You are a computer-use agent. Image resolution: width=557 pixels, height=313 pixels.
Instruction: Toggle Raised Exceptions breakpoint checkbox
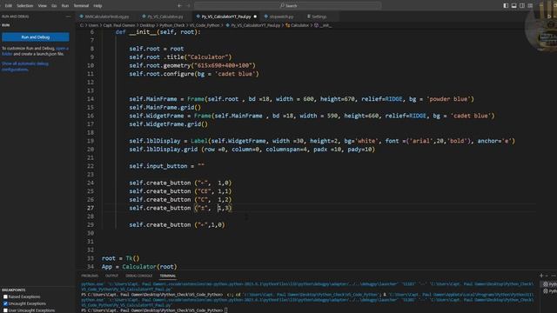[5, 296]
